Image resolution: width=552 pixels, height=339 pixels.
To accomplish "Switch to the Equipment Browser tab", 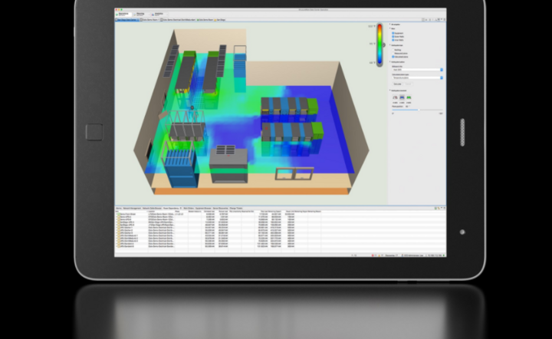I will click(203, 209).
